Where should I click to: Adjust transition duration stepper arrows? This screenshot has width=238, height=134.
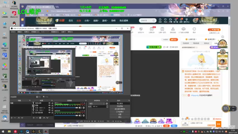107,107
